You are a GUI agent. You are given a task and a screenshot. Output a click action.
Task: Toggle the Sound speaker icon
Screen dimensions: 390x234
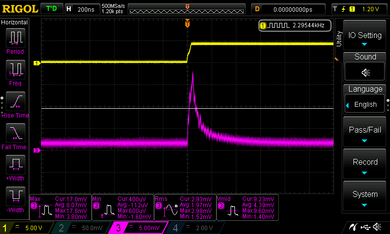[x=365, y=73]
